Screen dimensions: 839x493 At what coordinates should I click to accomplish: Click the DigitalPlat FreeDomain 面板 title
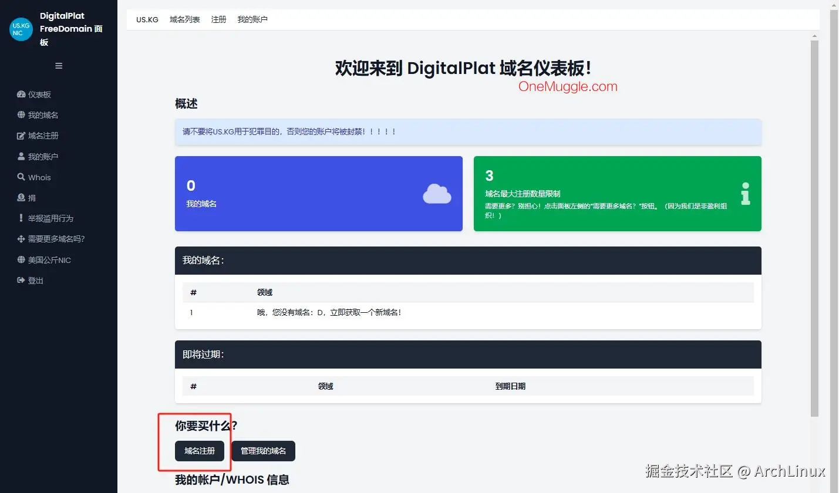click(x=71, y=29)
